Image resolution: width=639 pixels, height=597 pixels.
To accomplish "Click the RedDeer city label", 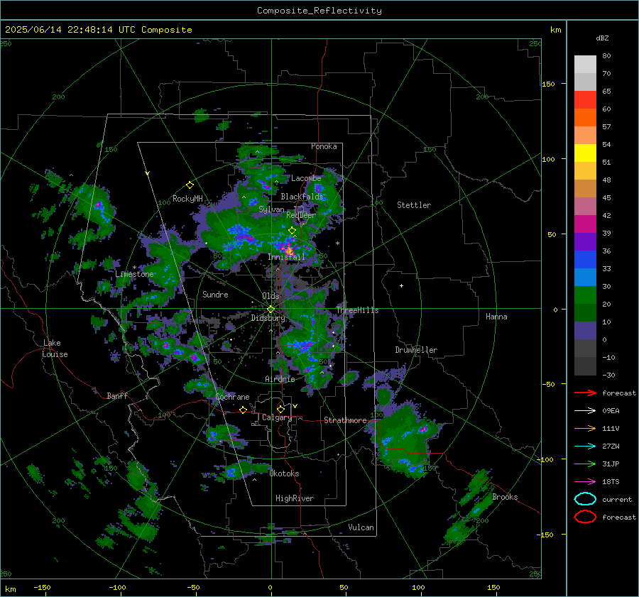I will pos(301,215).
